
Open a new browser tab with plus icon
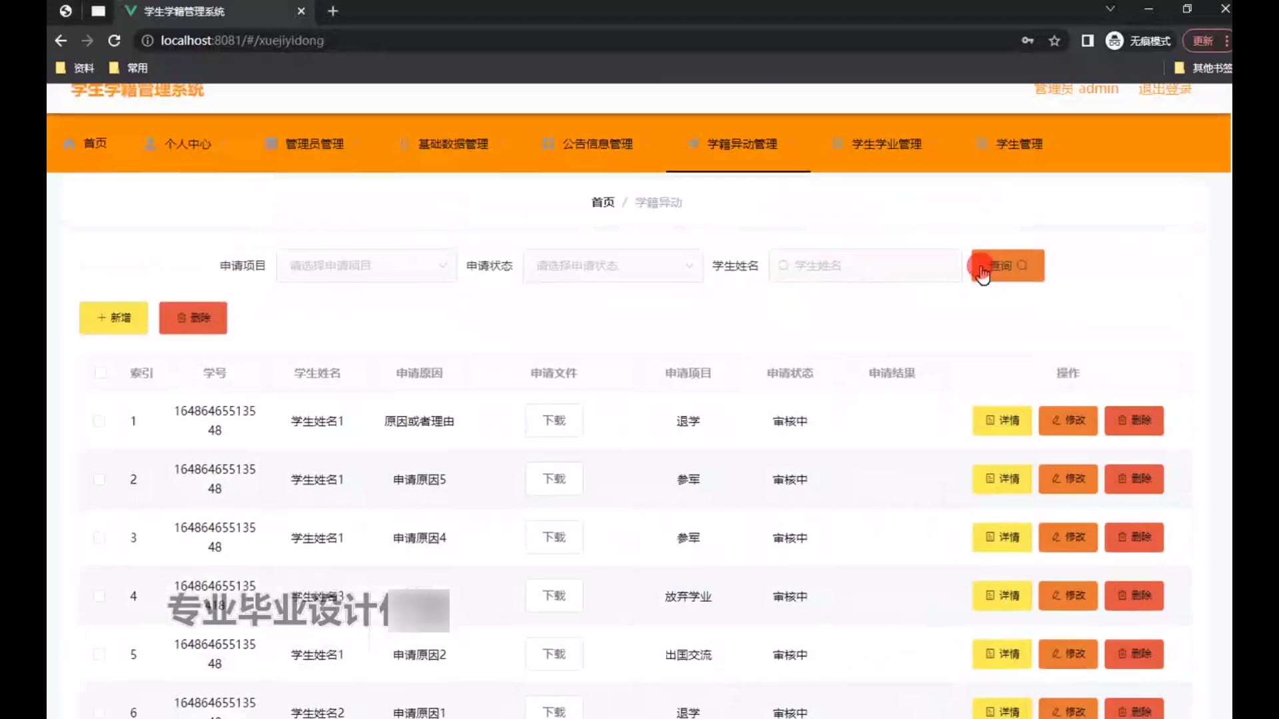(333, 11)
